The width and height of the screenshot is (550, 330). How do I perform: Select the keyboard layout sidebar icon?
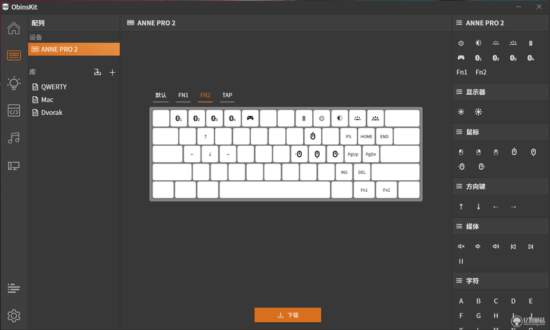click(x=14, y=55)
